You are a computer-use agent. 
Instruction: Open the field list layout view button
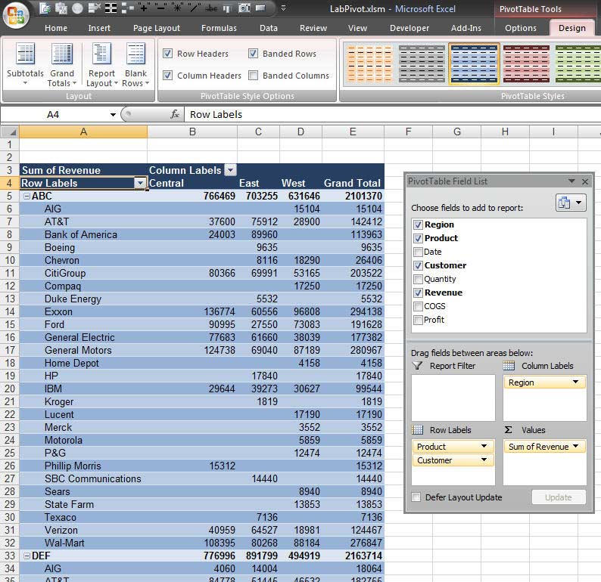(x=570, y=203)
